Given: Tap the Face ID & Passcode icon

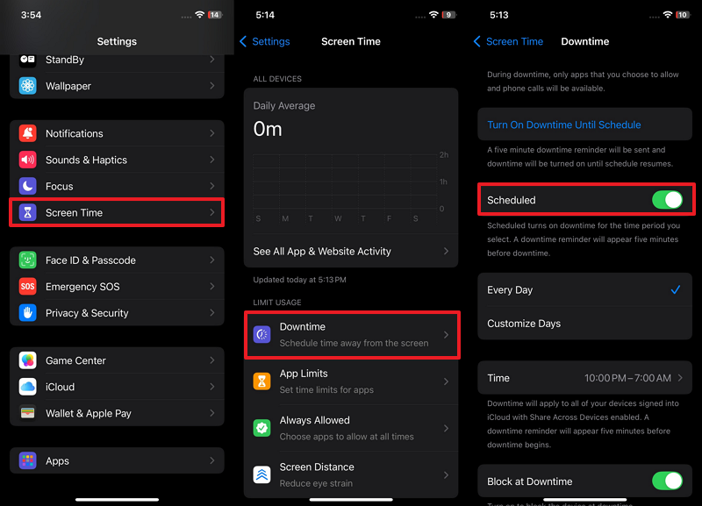Looking at the screenshot, I should [x=27, y=260].
